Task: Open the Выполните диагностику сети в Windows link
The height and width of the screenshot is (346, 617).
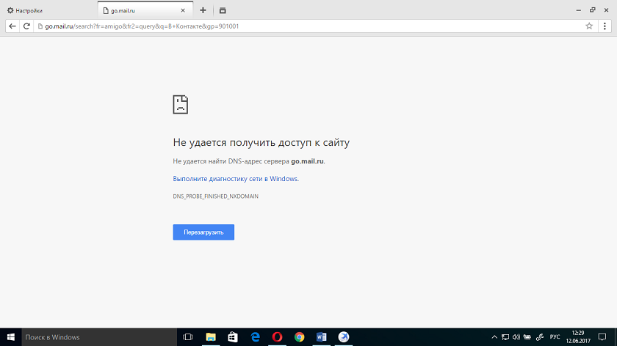Action: (x=236, y=179)
